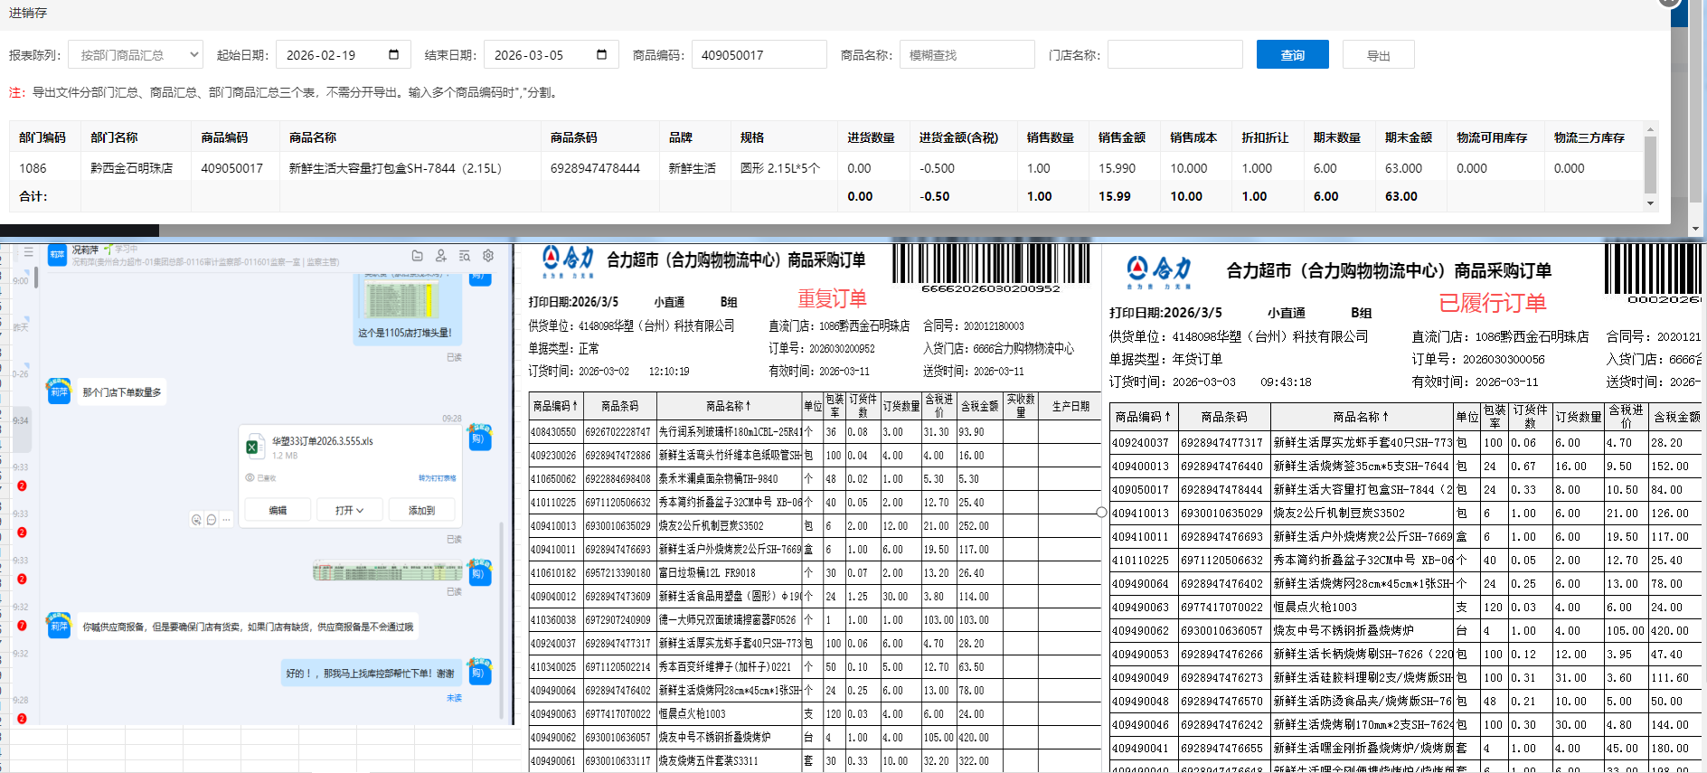
Task: Open calendar picker for 起始日期 field
Action: (x=393, y=55)
